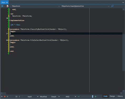Viewport: 125px width, 99px height.
Task: Switch to the Design tab
Action: 112,96
